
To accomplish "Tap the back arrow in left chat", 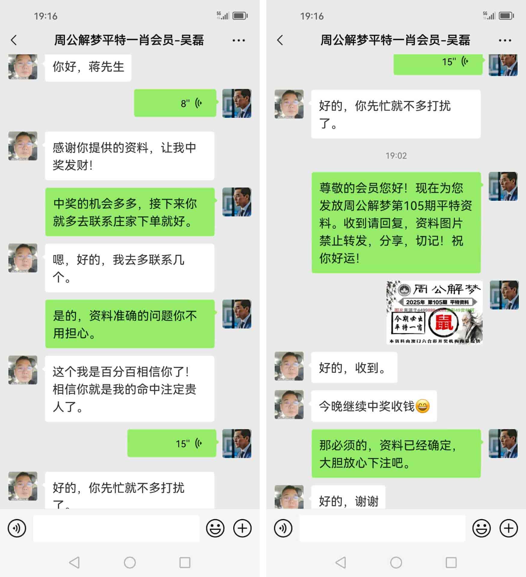I will (x=14, y=40).
